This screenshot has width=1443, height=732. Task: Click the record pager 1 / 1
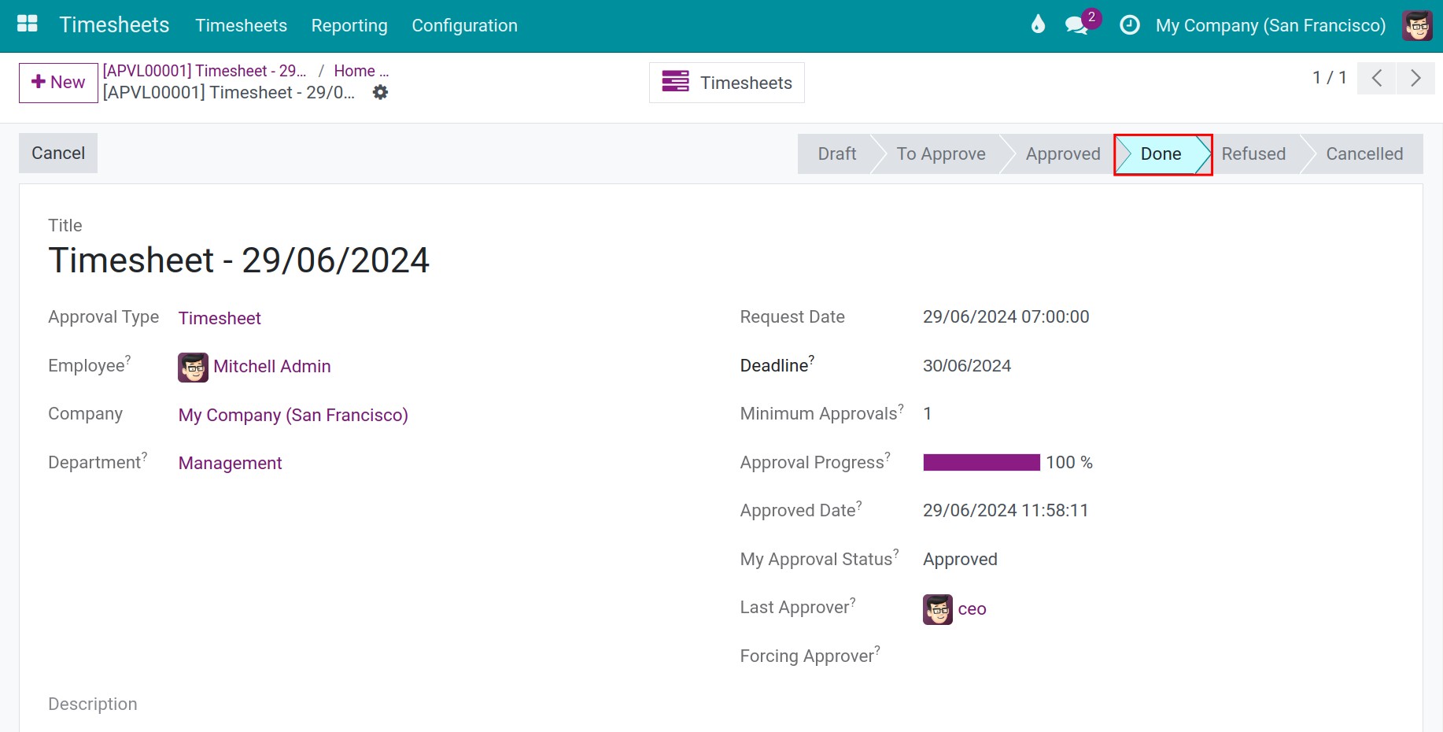(x=1330, y=77)
